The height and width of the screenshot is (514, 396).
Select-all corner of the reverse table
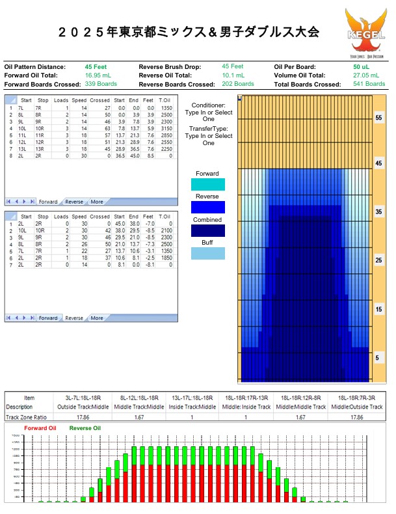[11, 216]
